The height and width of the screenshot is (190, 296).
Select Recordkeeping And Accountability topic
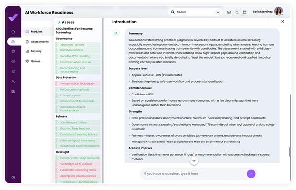click(x=78, y=70)
